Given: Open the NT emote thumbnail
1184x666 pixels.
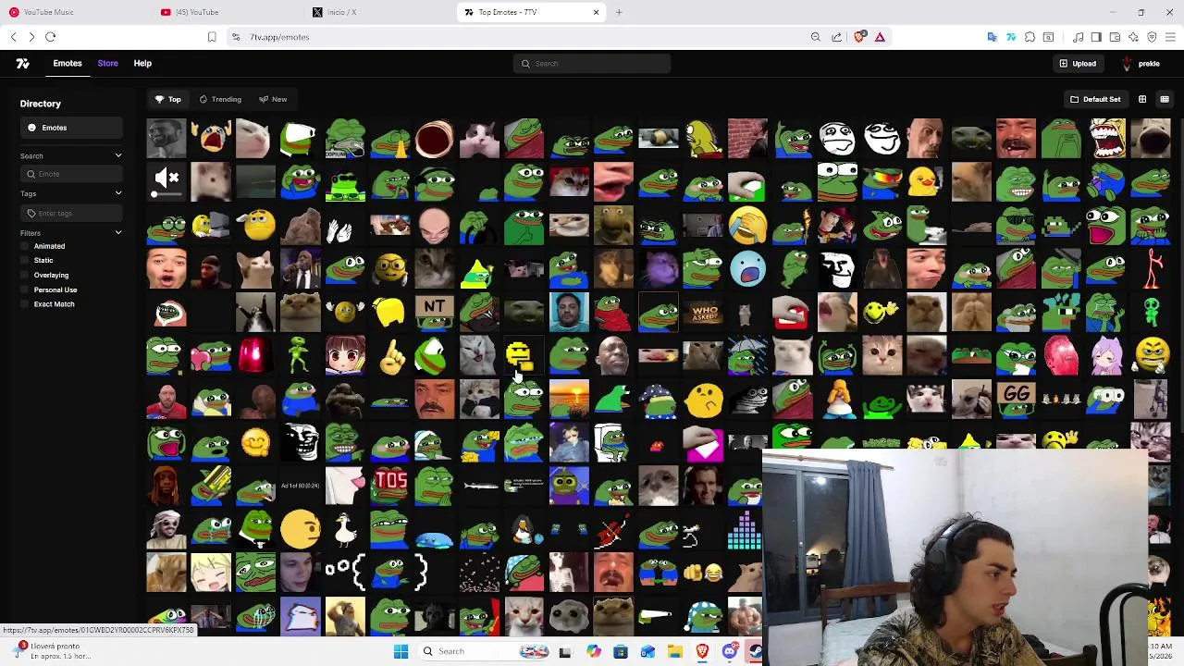Looking at the screenshot, I should [434, 312].
